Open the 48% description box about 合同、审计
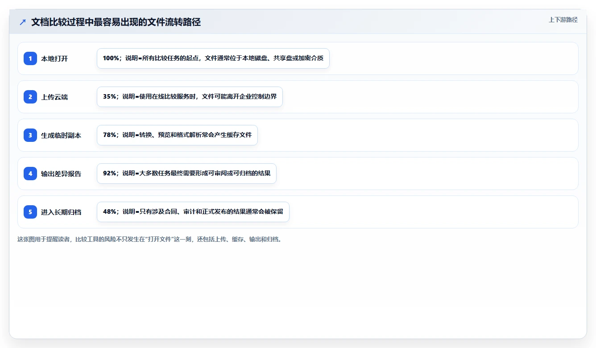The height and width of the screenshot is (348, 596). [193, 212]
